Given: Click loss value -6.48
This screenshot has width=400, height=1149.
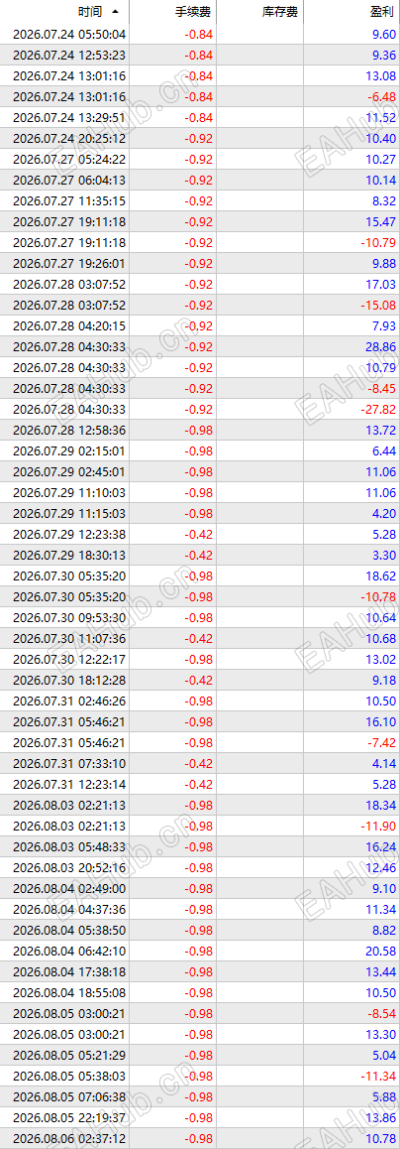Looking at the screenshot, I should click(x=382, y=96).
